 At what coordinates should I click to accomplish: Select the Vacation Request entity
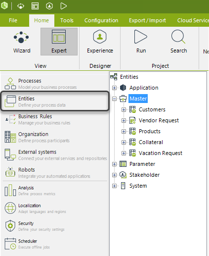point(161,153)
